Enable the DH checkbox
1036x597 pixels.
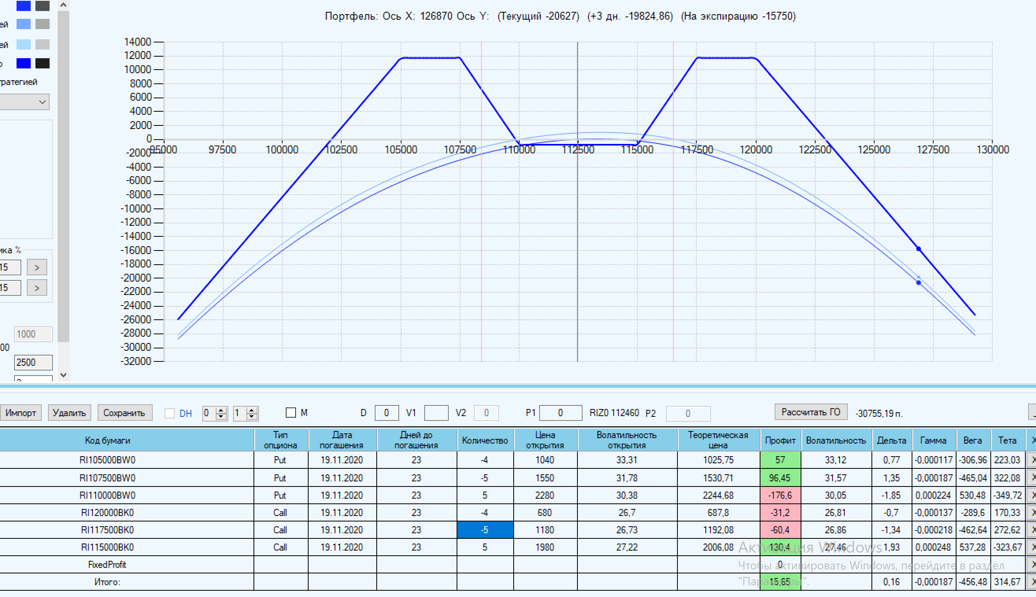tap(170, 413)
